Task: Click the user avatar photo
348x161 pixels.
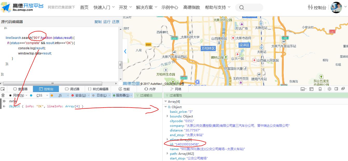Action: pos(336,8)
